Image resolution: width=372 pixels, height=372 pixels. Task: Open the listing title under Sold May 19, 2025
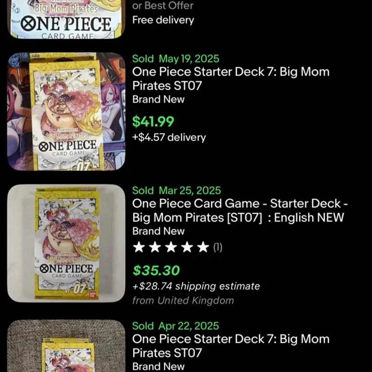point(230,79)
